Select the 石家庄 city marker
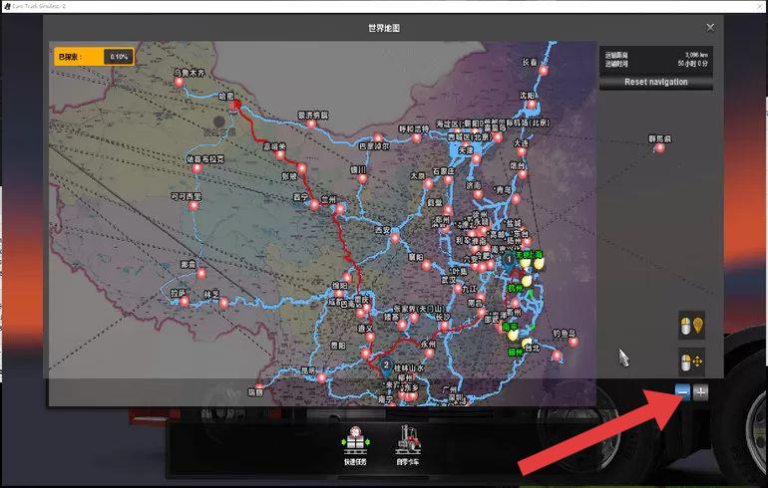This screenshot has width=768, height=488. pyautogui.click(x=448, y=180)
